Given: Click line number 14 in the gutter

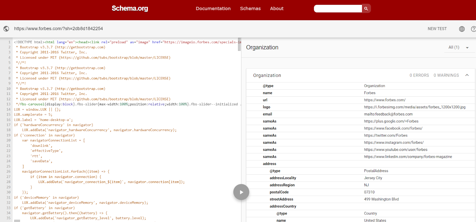Looking at the screenshot, I should 8,110.
